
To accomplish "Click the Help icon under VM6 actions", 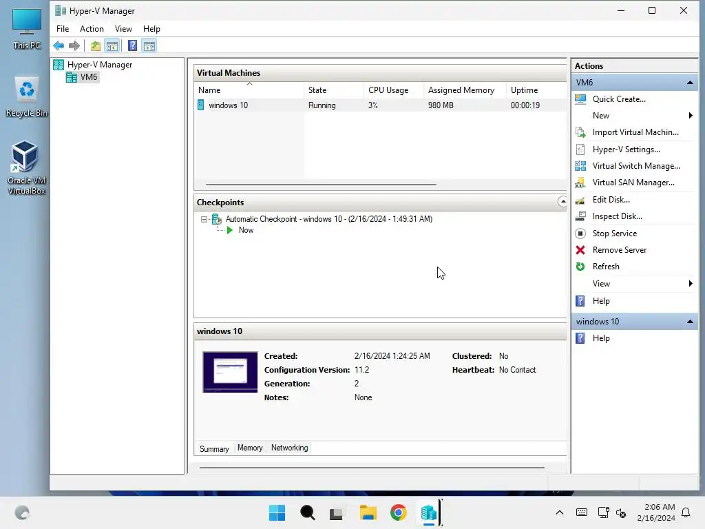I will tap(580, 301).
